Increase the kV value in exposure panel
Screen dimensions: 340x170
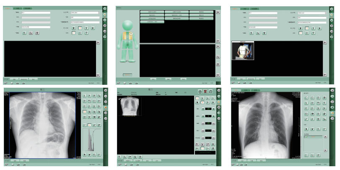click(x=213, y=109)
